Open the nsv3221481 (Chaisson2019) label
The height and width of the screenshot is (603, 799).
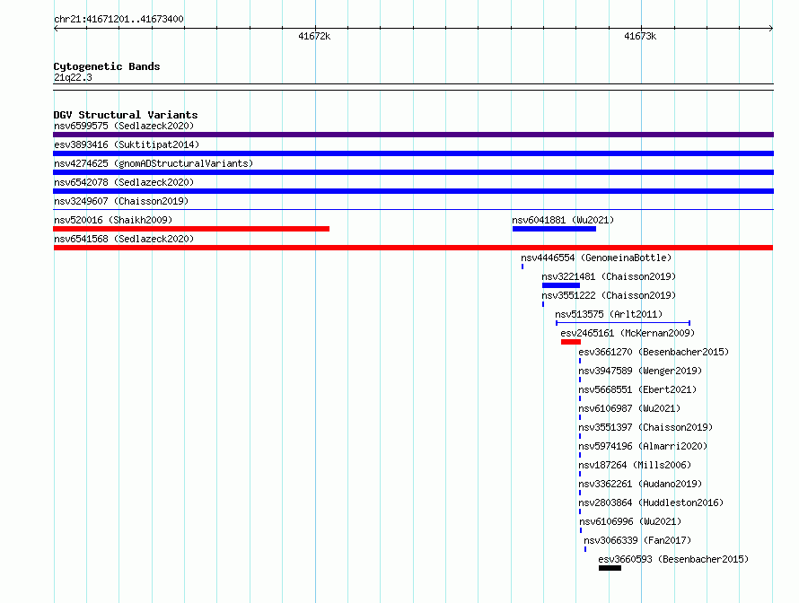point(609,276)
